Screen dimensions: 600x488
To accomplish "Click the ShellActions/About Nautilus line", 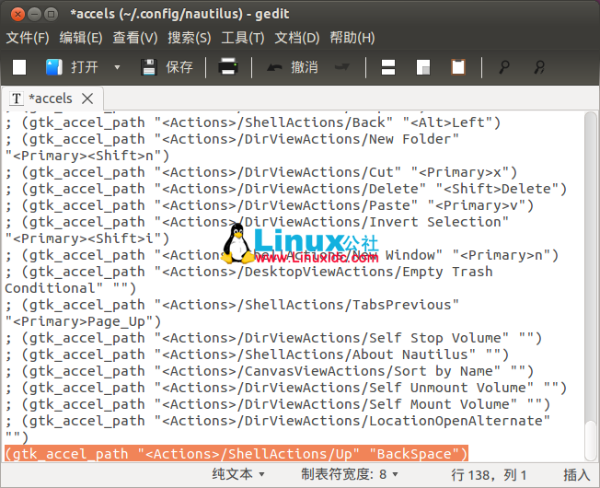I will (x=257, y=354).
